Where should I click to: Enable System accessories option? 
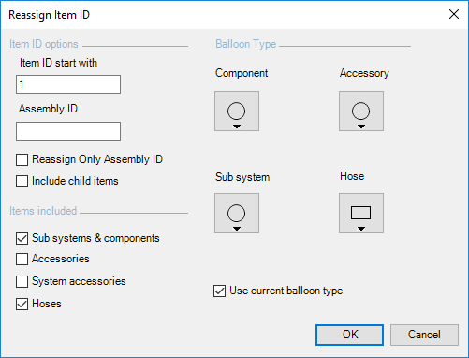click(22, 281)
